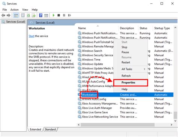Image resolution: width=178 pixels, height=137 pixels.
Task: Click Provides au... description of Xbox Live Auth
Action: click(128, 108)
